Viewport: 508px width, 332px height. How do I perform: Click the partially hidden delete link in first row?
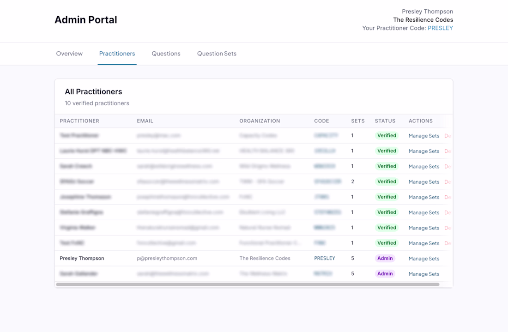coord(448,136)
